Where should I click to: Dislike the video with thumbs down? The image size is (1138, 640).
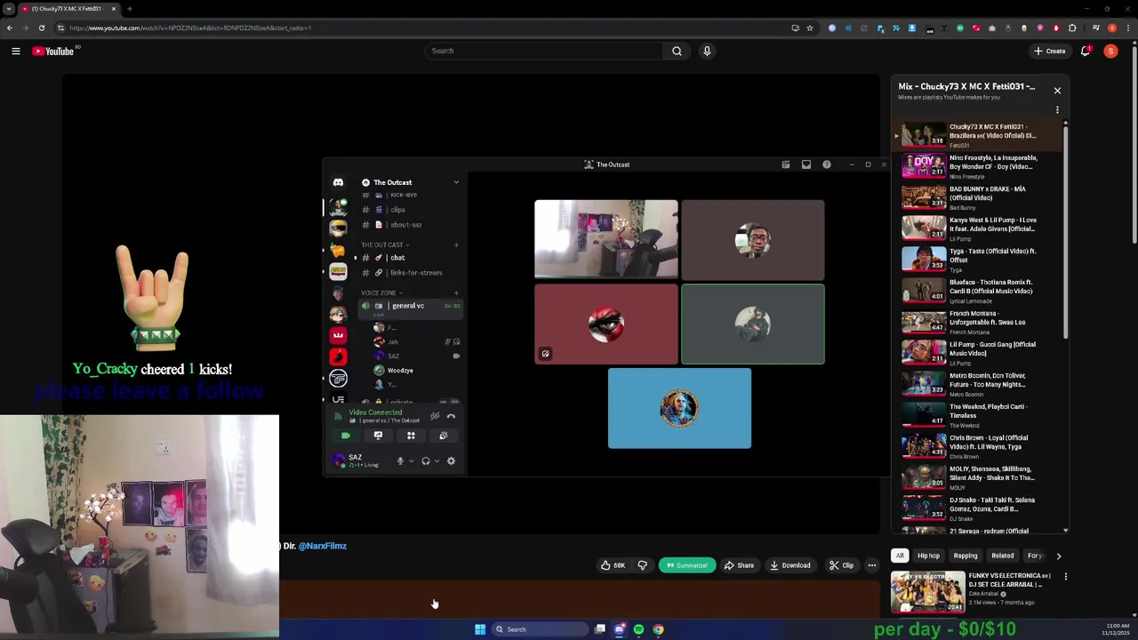pos(643,565)
